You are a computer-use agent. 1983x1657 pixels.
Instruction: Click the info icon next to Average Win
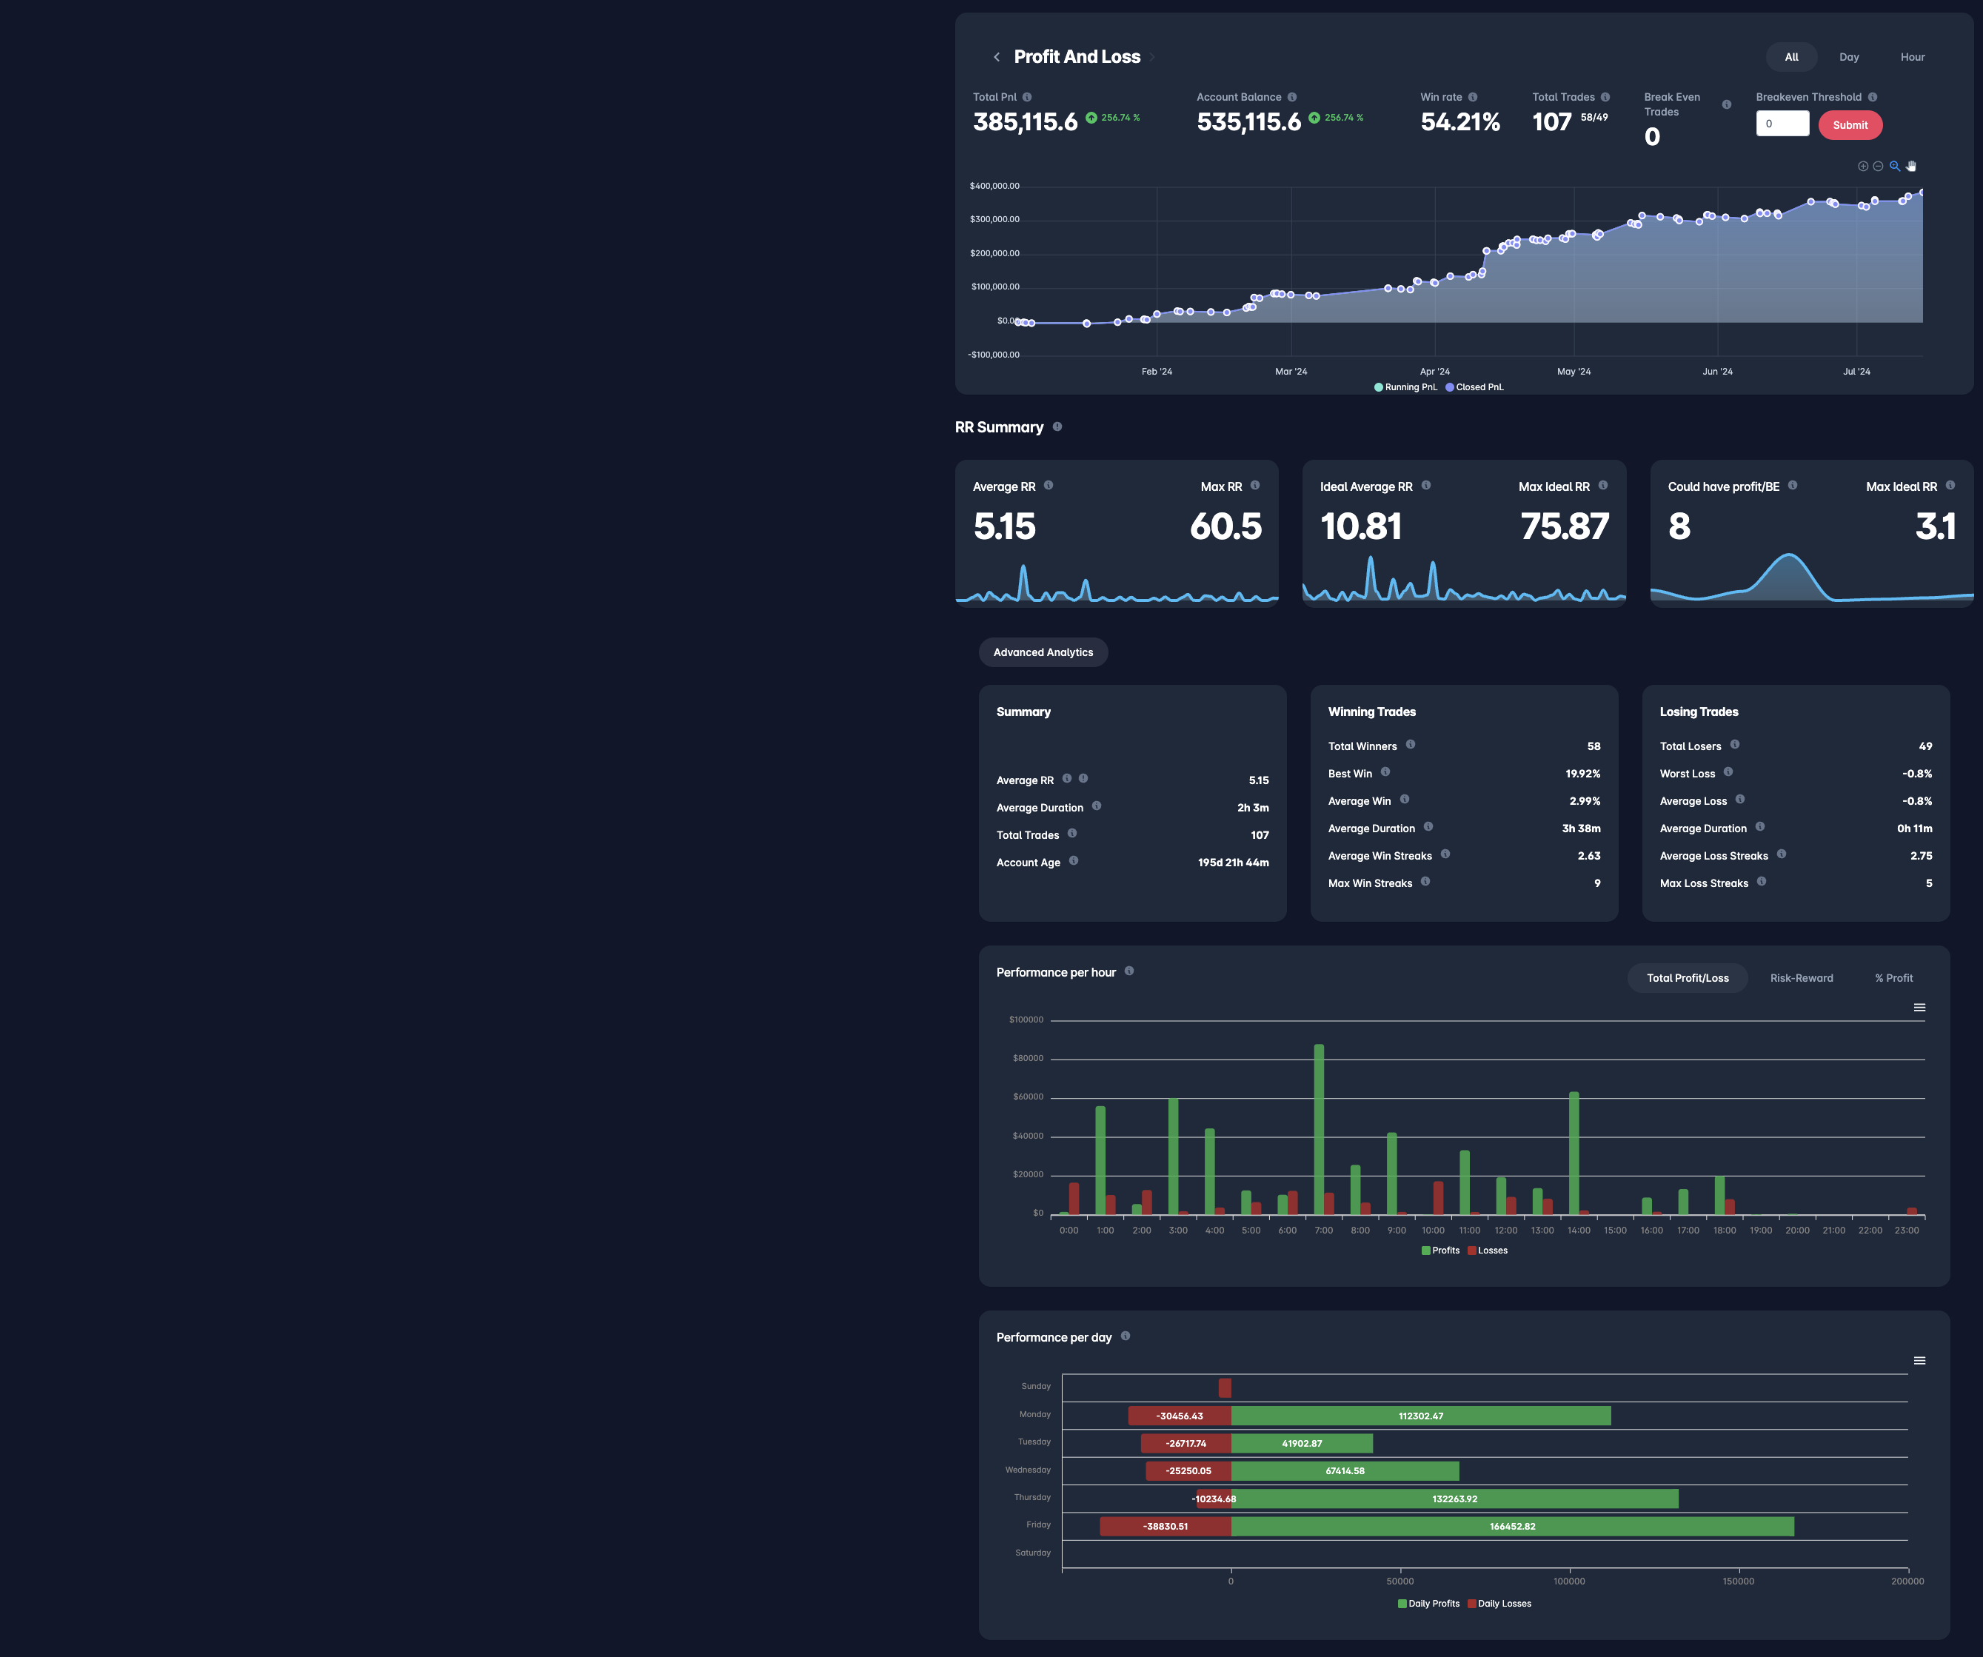tap(1404, 800)
